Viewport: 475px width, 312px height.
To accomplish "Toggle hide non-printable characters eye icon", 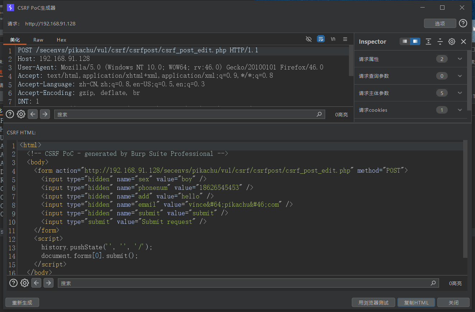I will click(x=309, y=39).
